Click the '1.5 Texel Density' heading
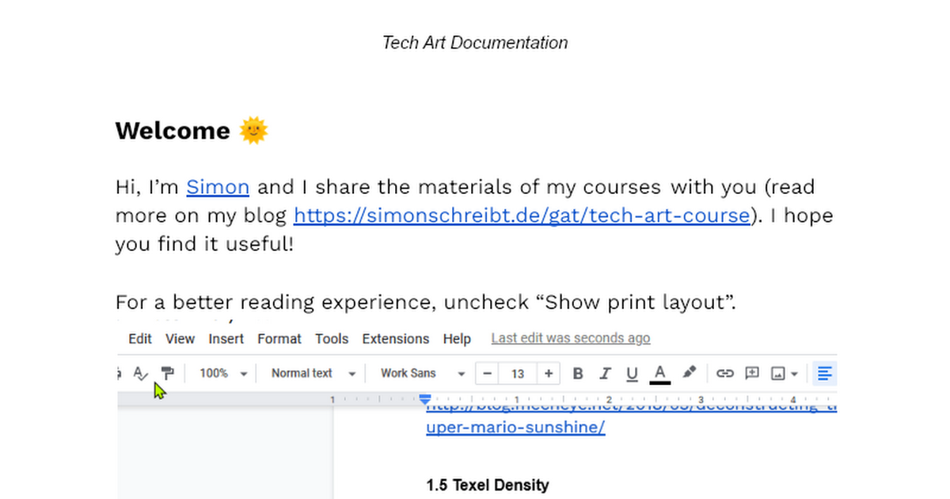950x499 pixels. (487, 485)
